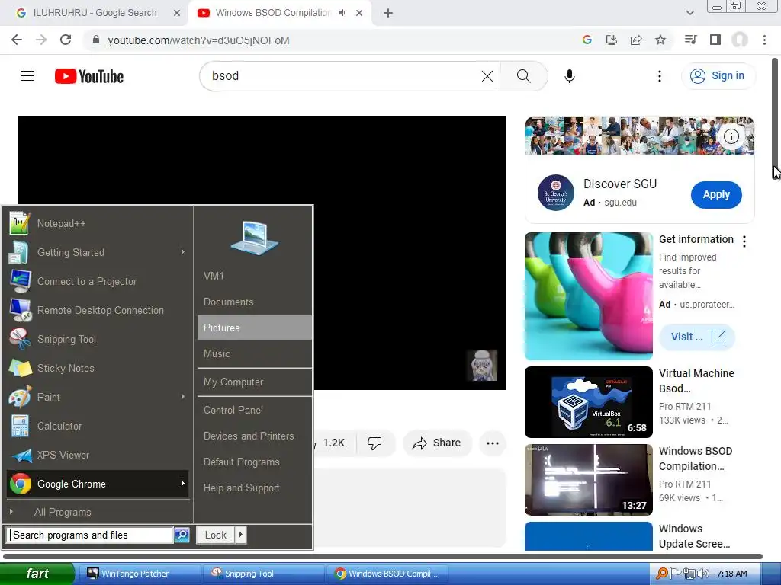Install the page via the download icon
The height and width of the screenshot is (585, 781).
[612, 40]
